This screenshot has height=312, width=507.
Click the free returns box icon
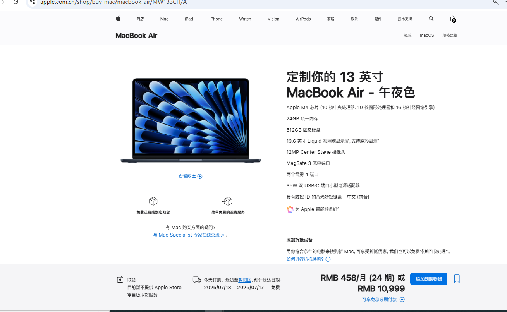point(227,201)
